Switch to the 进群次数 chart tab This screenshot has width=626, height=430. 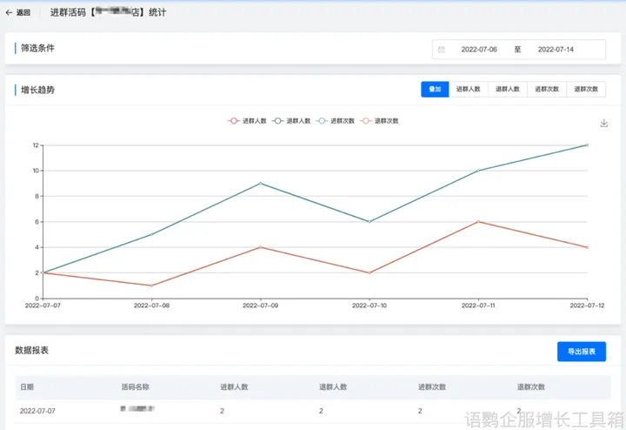click(547, 90)
